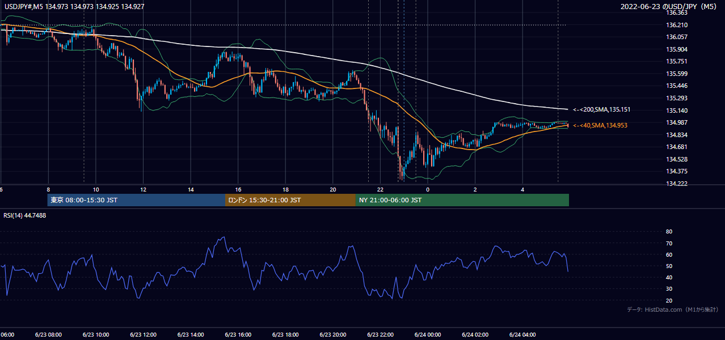This screenshot has height=340, width=725.
Task: Click the 6/24 04:00 date axis label
Action: tap(522, 334)
